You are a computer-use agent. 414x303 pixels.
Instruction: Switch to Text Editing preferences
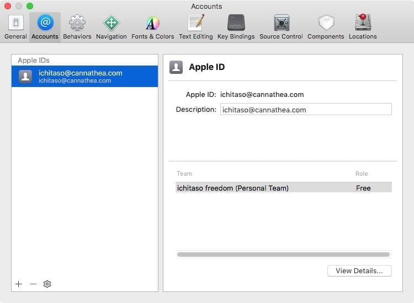tap(196, 27)
